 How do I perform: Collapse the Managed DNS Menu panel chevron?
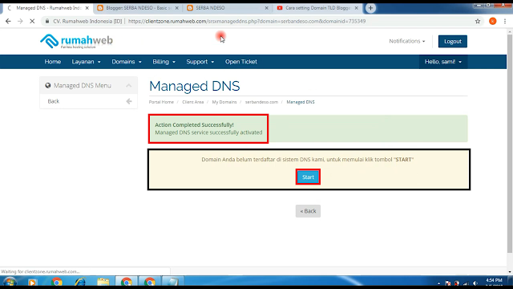click(128, 86)
